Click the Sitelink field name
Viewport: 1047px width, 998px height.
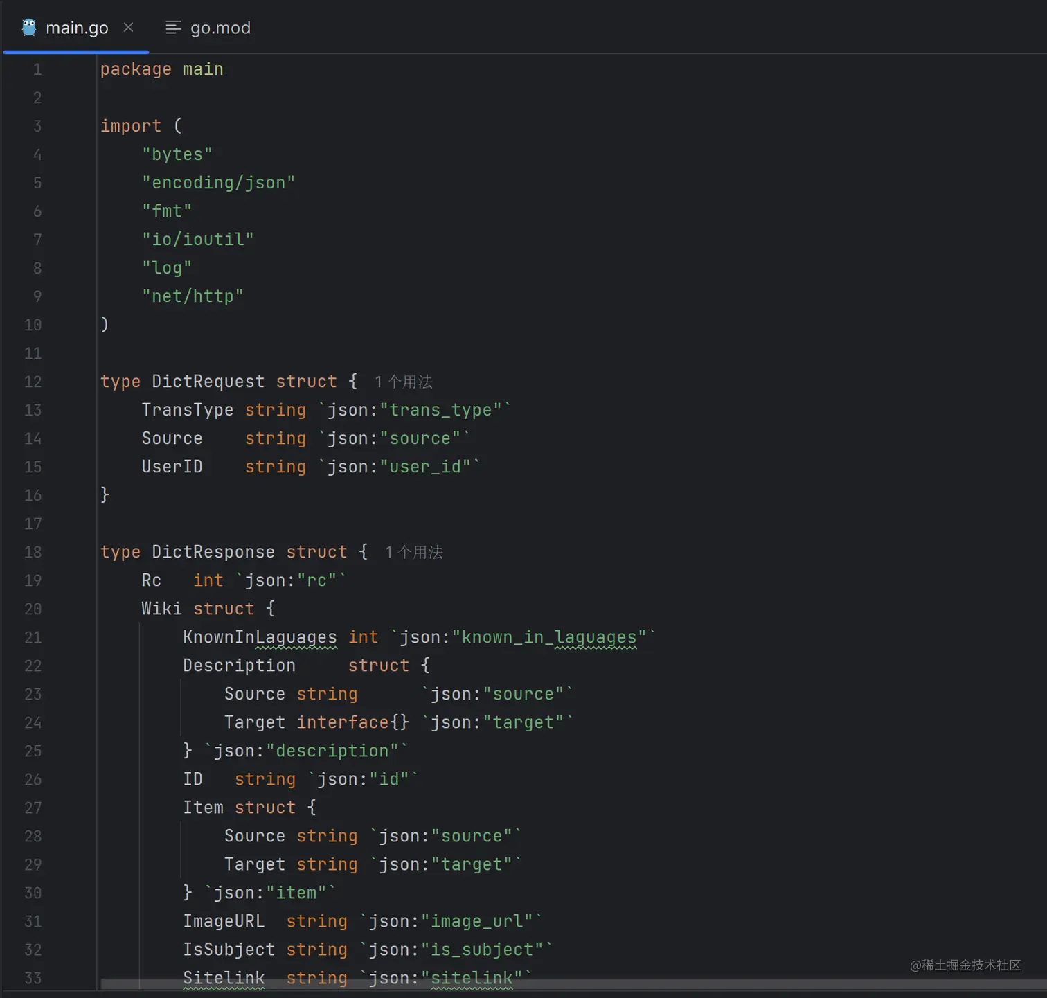[224, 978]
